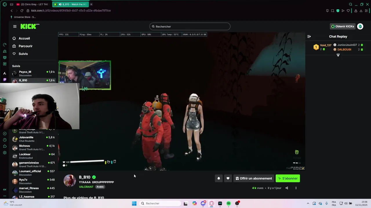The width and height of the screenshot is (371, 208).
Task: Open Opera easy setup menu
Action: coord(366,11)
